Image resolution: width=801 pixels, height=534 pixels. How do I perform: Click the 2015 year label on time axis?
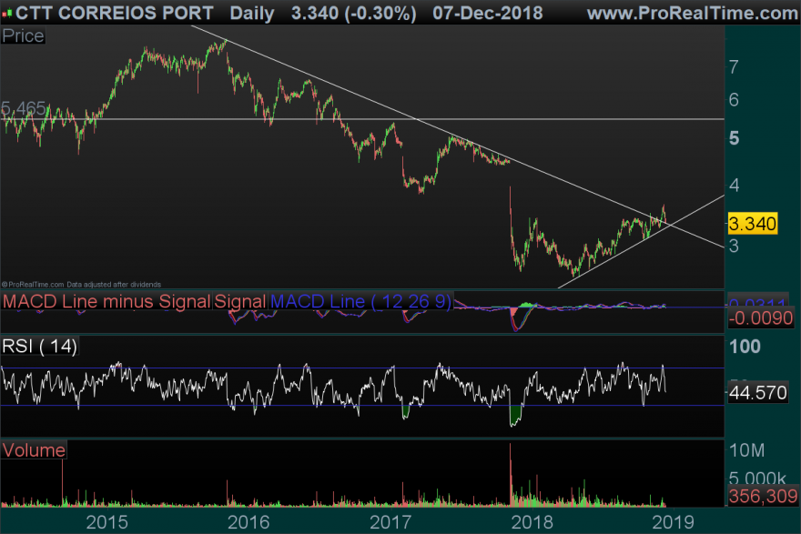click(x=106, y=522)
